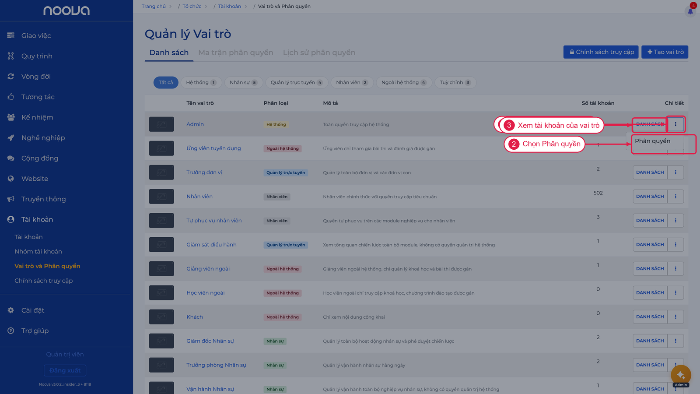Click the AI assistant sparkle button

681,375
